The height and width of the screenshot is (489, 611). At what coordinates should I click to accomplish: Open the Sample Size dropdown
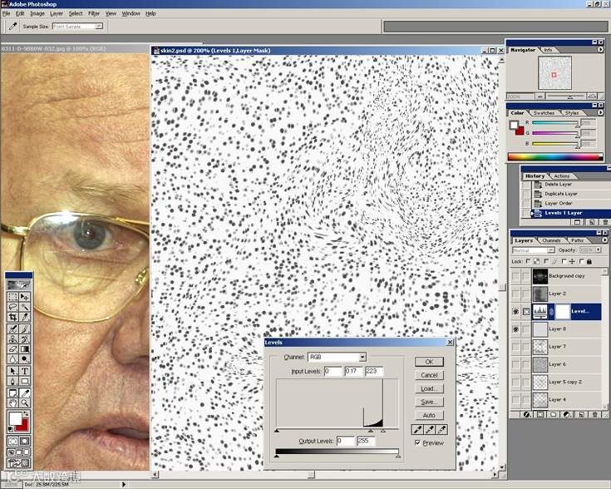click(x=77, y=26)
